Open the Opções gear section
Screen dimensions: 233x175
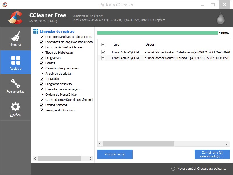pos(15,109)
